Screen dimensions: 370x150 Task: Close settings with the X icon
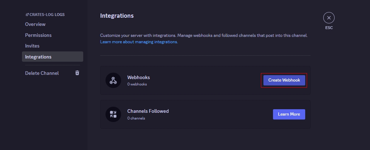pos(329,18)
